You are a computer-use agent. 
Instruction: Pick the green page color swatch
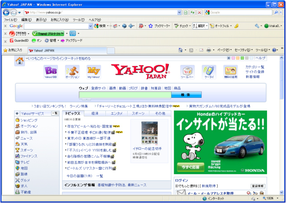coord(242,58)
